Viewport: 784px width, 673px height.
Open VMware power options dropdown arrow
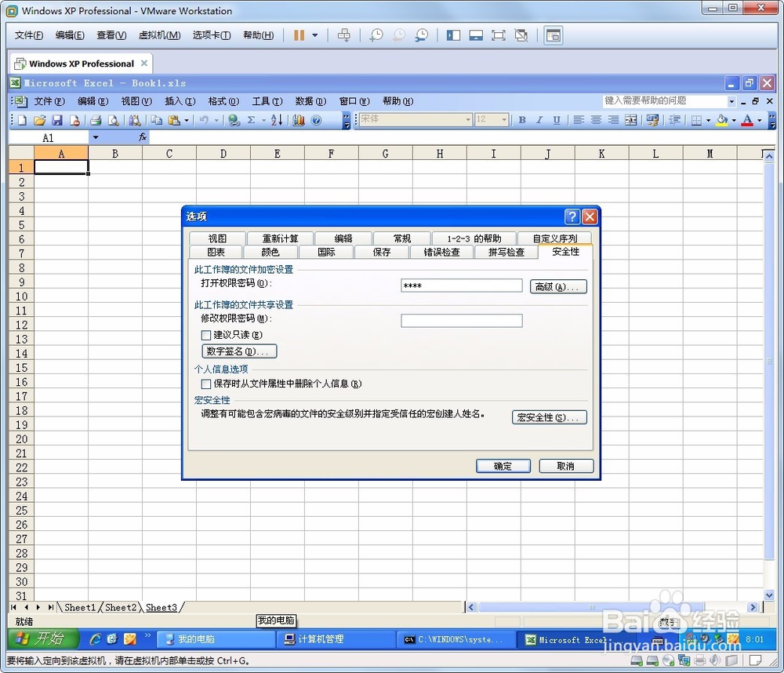[x=315, y=35]
